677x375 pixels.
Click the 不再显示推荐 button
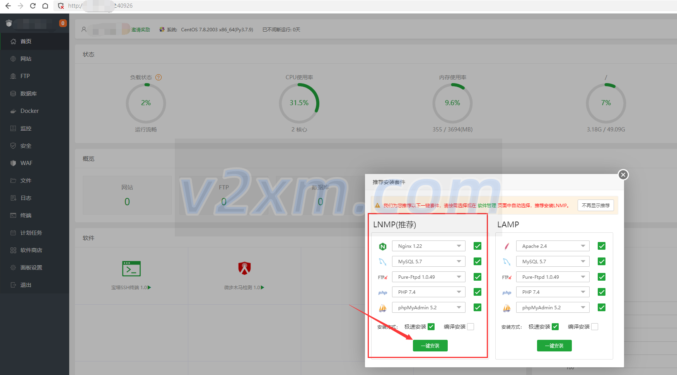pos(596,205)
